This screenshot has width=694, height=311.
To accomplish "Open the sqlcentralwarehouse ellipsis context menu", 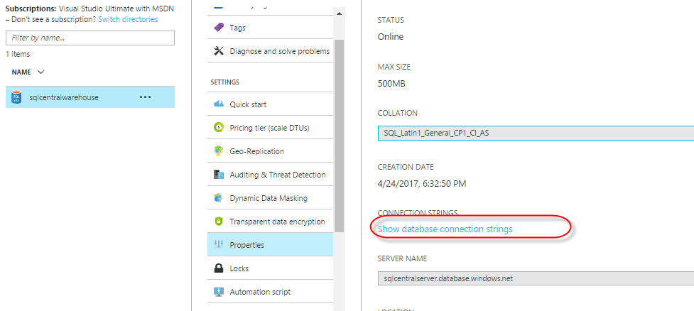I will [x=145, y=97].
